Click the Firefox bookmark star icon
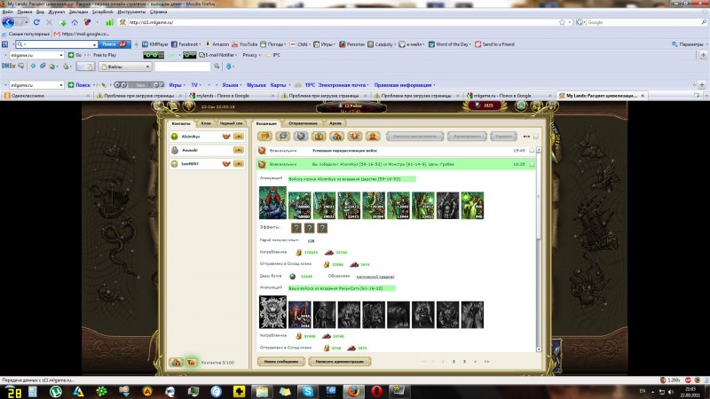The width and height of the screenshot is (710, 399). pyautogui.click(x=562, y=22)
